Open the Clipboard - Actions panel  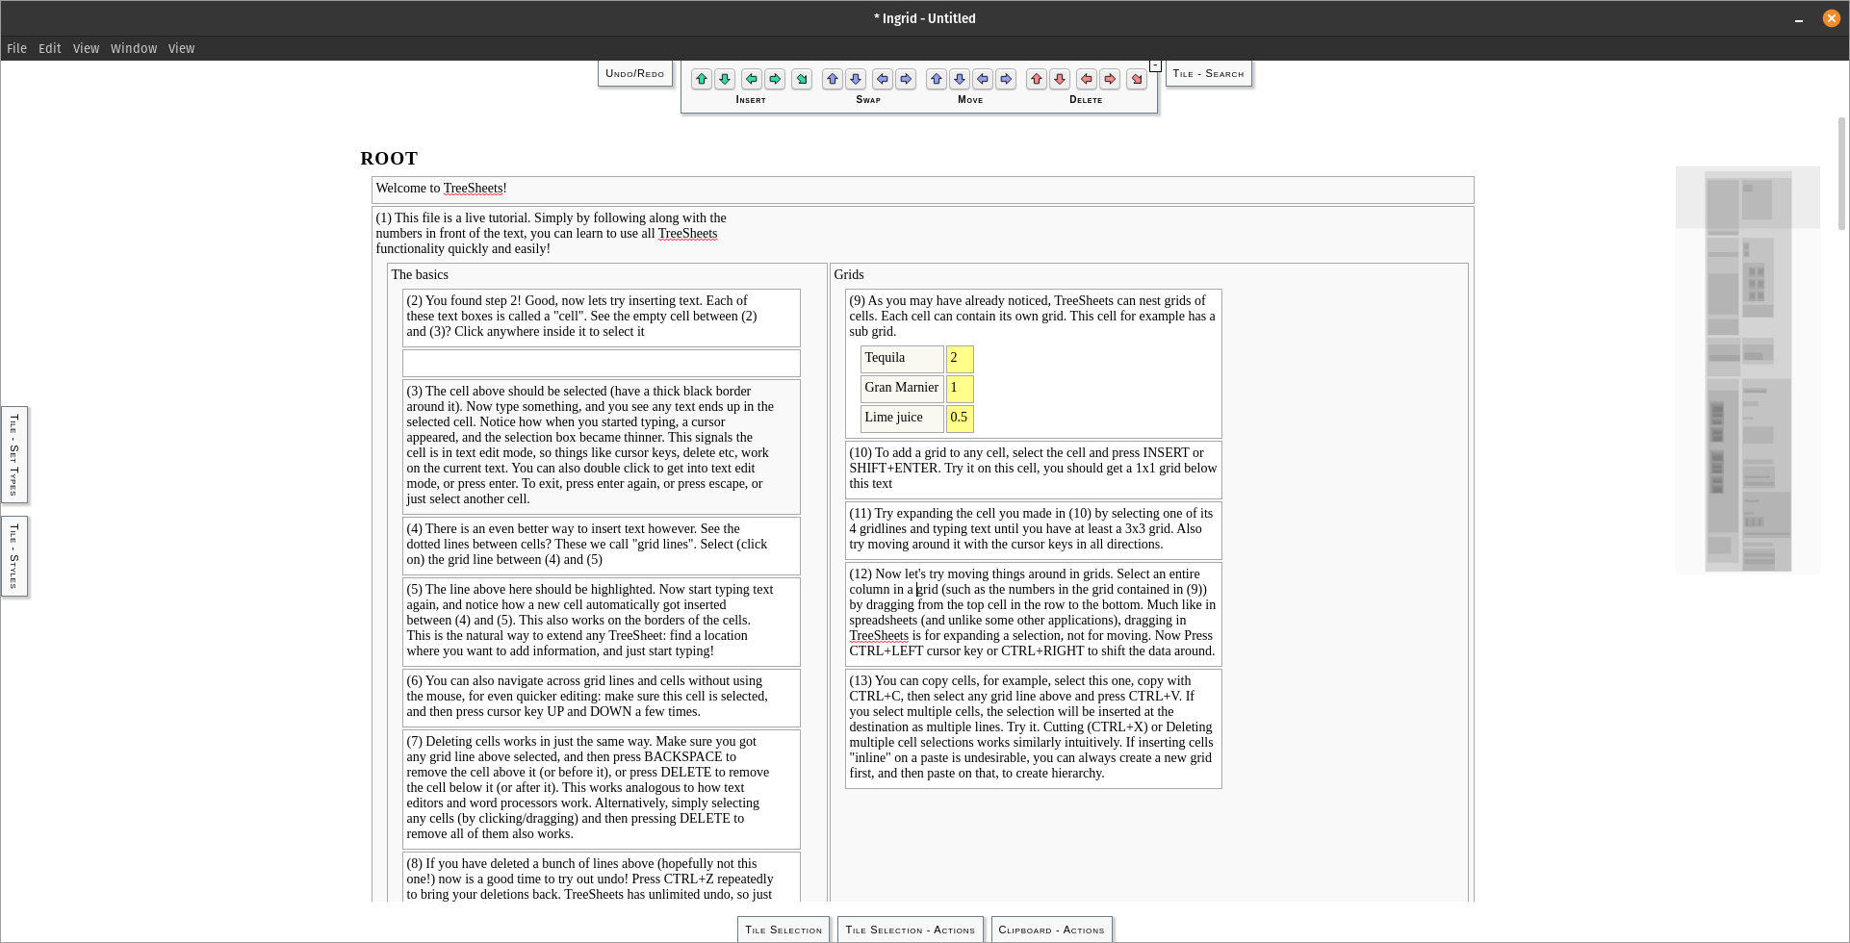pyautogui.click(x=1051, y=930)
